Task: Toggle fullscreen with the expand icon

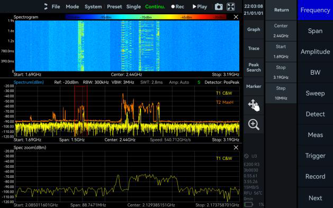Action: [231, 7]
